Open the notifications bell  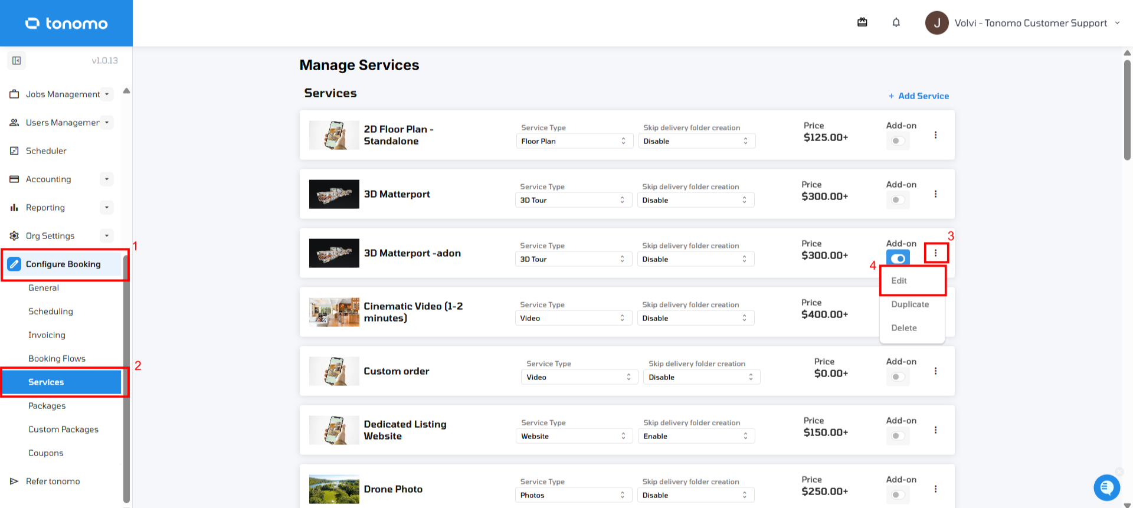(896, 22)
